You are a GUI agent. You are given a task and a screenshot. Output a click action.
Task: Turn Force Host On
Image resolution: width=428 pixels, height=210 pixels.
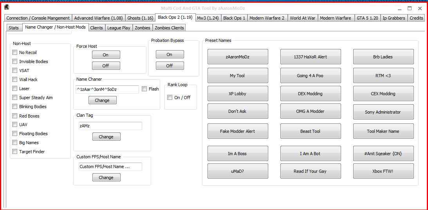(106, 55)
